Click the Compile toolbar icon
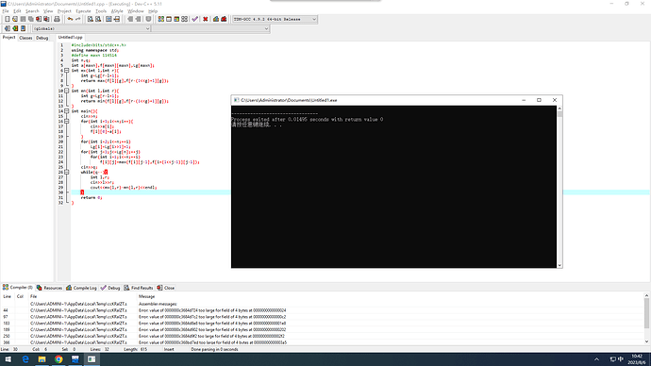Viewport: 651px width, 366px height. (x=160, y=19)
